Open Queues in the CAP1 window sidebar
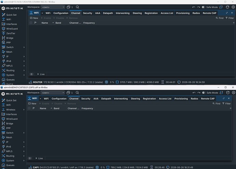 point(8,165)
